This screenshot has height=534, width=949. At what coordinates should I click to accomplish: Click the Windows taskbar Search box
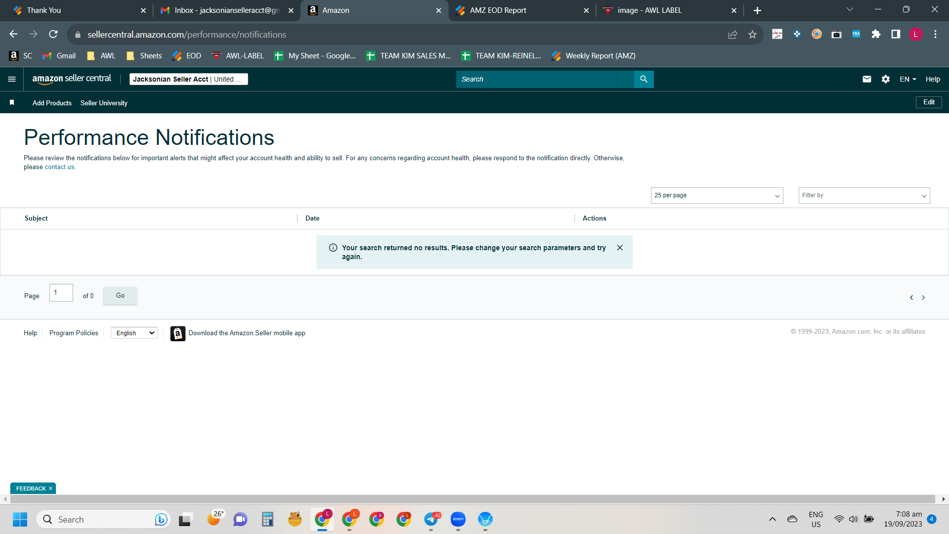[x=104, y=520]
